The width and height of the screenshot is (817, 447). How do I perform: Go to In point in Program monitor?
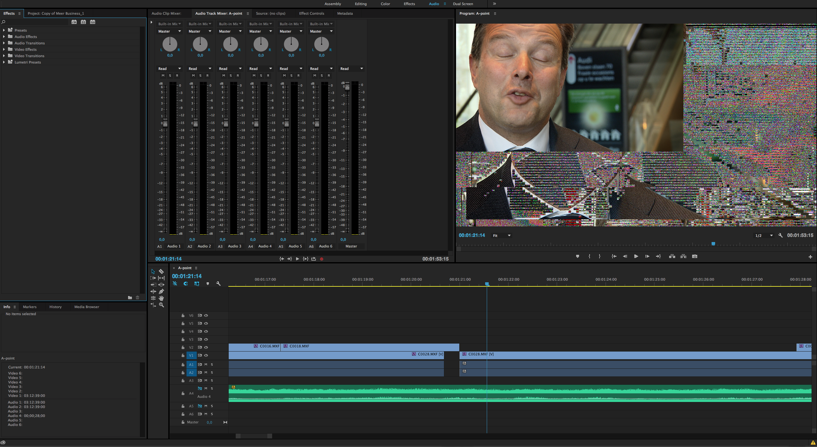click(x=614, y=256)
